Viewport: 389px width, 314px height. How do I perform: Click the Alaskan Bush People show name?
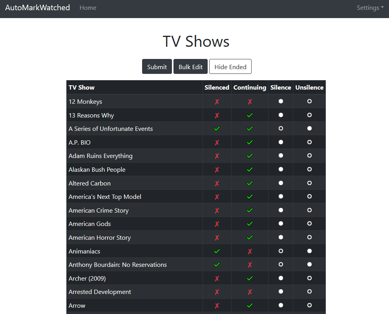(x=97, y=170)
